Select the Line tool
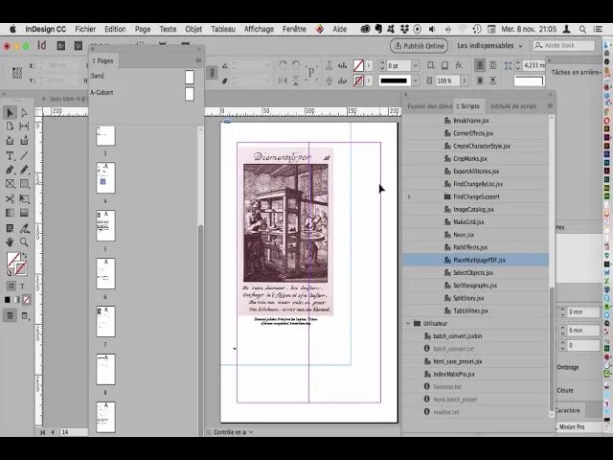The height and width of the screenshot is (460, 613). [24, 155]
